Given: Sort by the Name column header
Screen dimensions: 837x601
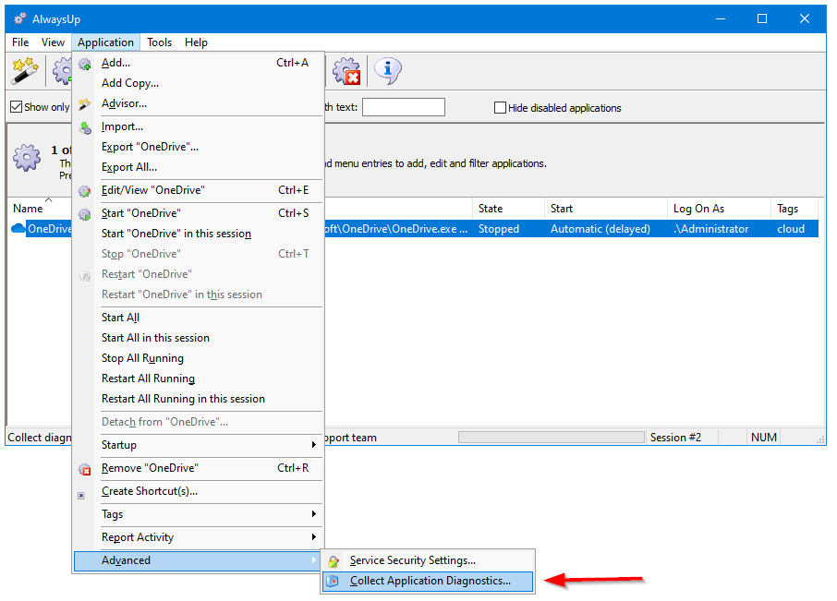Looking at the screenshot, I should [x=40, y=209].
